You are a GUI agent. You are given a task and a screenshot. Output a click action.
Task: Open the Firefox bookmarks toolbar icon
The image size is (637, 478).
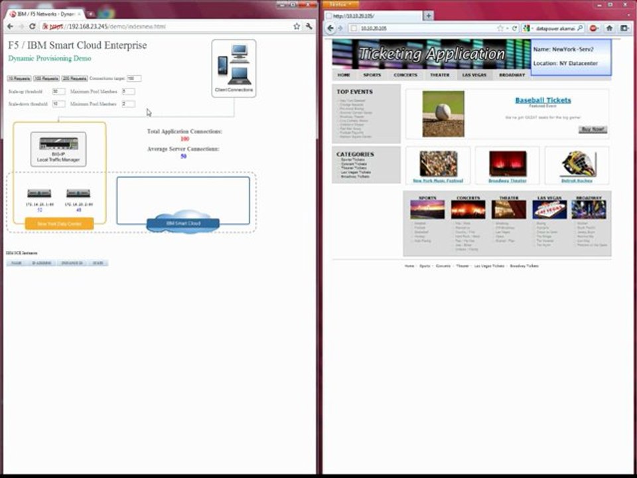tap(624, 29)
